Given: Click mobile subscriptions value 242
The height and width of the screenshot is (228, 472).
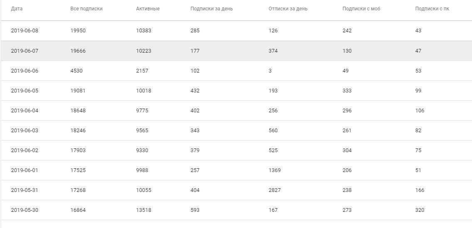Looking at the screenshot, I should 347,31.
